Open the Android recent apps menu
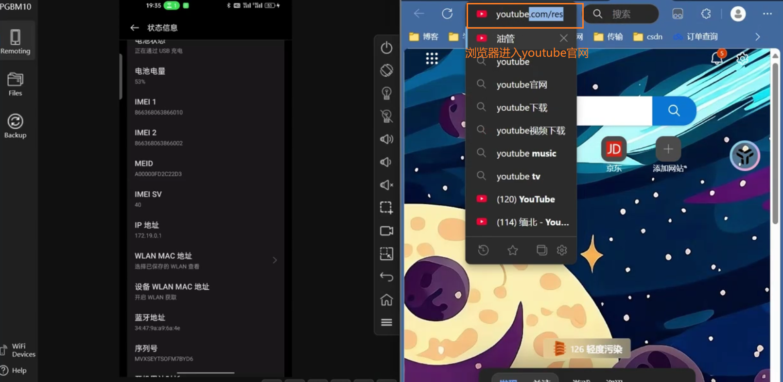Viewport: 783px width, 382px height. [x=386, y=322]
